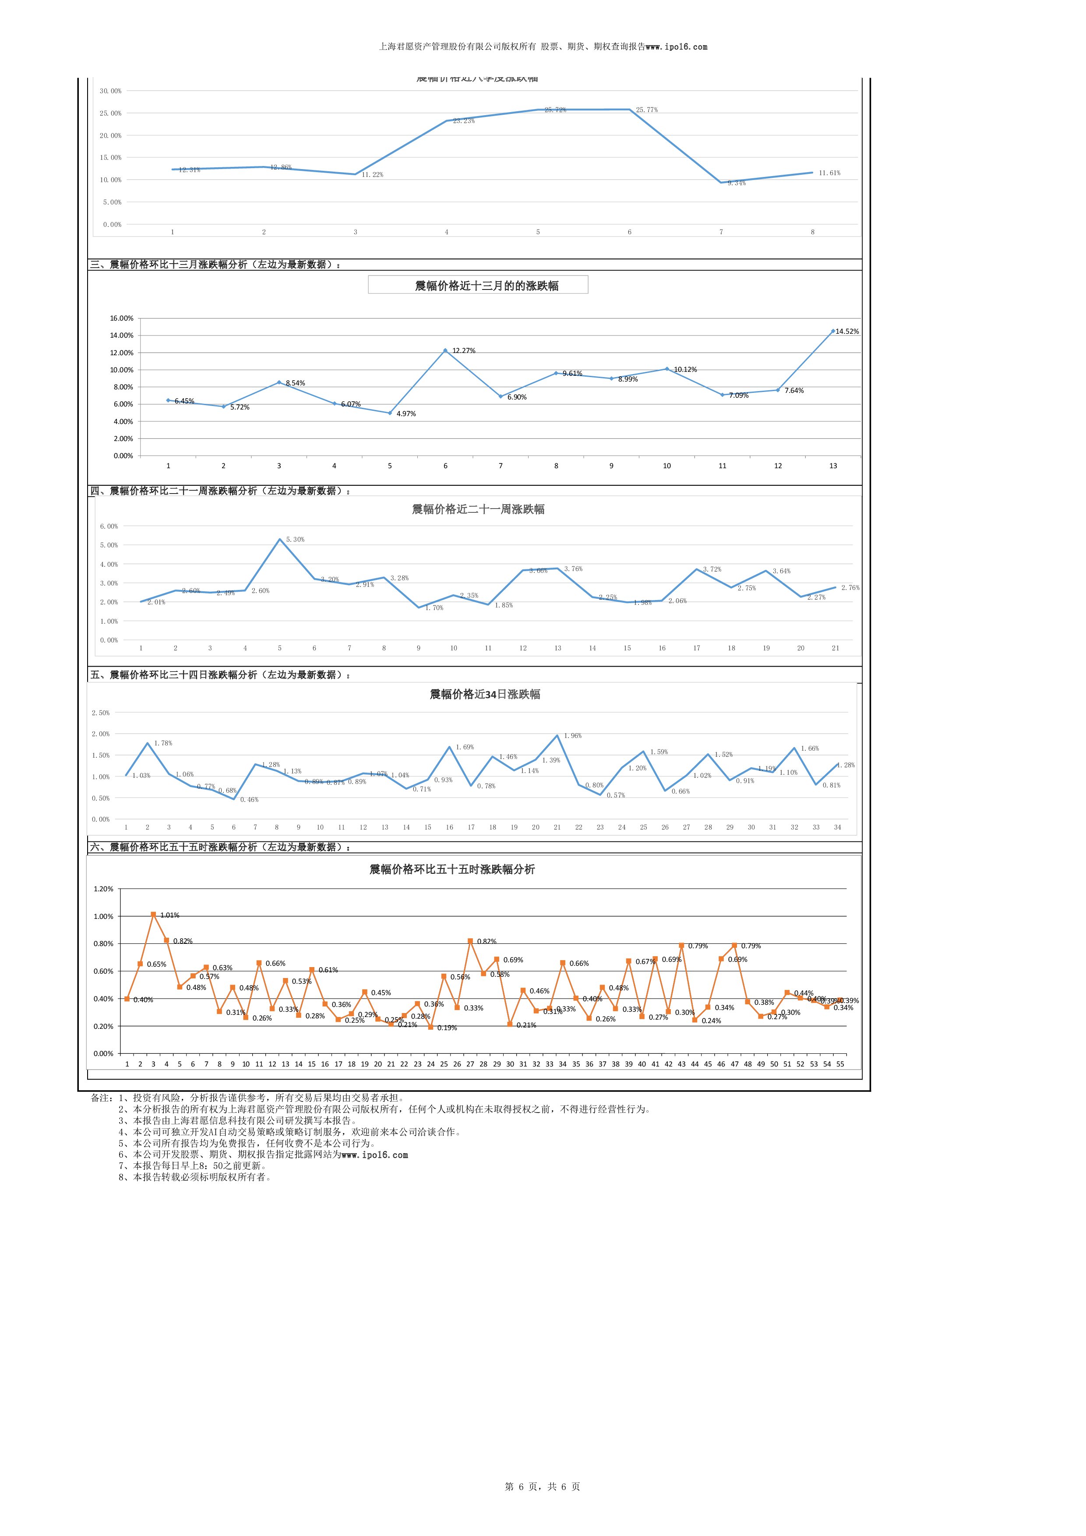Click the 0.19% lowest label in hourly chart
Screen dimensions: 1086x1536
447,1028
